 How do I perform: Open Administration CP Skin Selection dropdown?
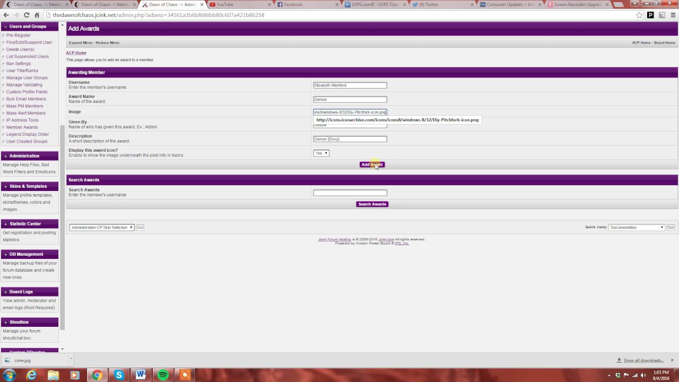pos(102,227)
